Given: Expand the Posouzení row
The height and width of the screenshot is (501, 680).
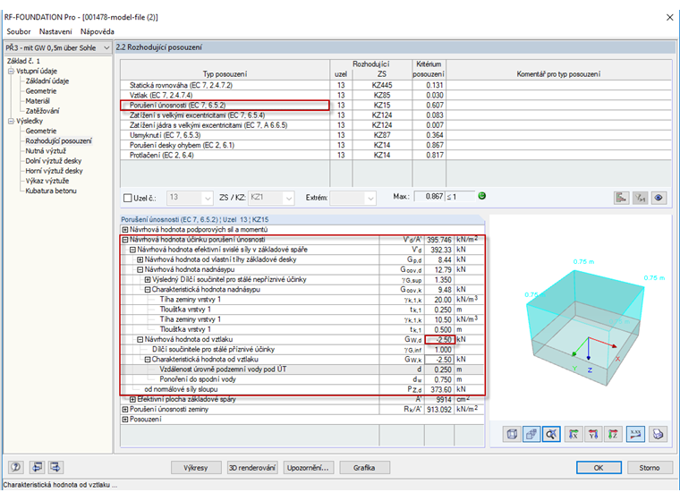Looking at the screenshot, I should pyautogui.click(x=125, y=419).
